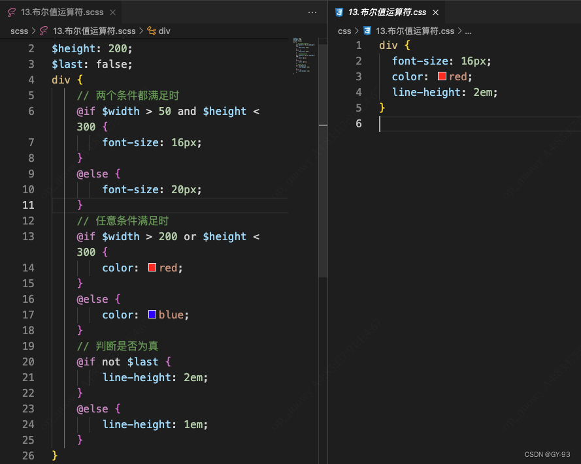
Task: Click line number 26 in scss gutter
Action: point(28,456)
